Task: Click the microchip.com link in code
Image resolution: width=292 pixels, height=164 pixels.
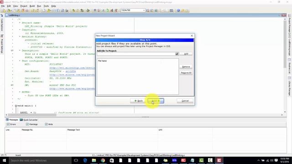Action: tap(72, 68)
